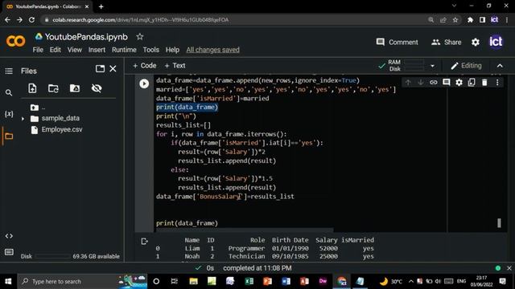515x289 pixels.
Task: Click Upload to session storage icon
Action: [32, 88]
